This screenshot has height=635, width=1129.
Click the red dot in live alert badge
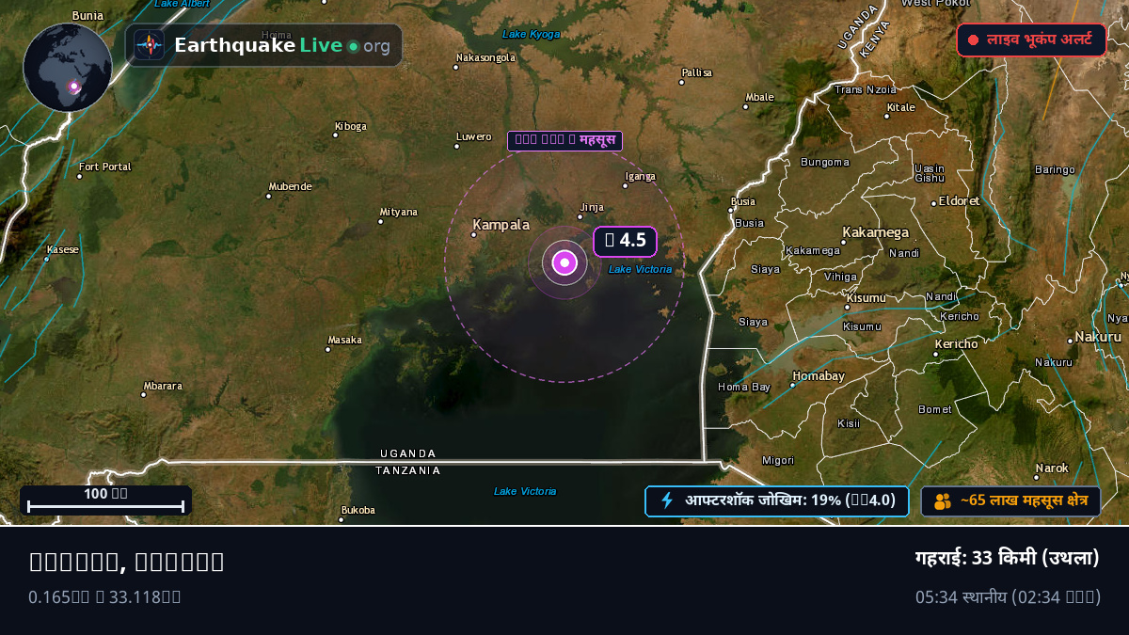pos(974,40)
